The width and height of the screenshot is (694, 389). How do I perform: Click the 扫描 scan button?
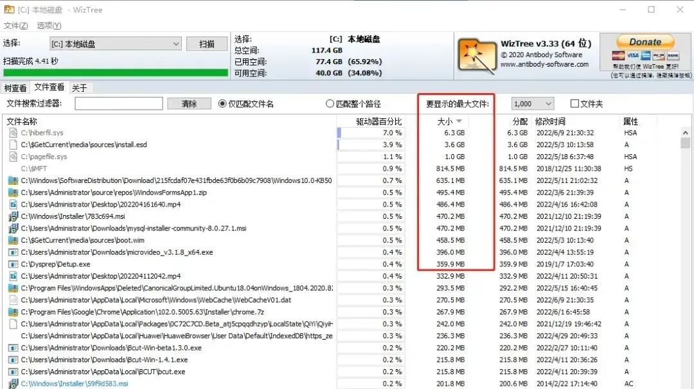point(207,44)
